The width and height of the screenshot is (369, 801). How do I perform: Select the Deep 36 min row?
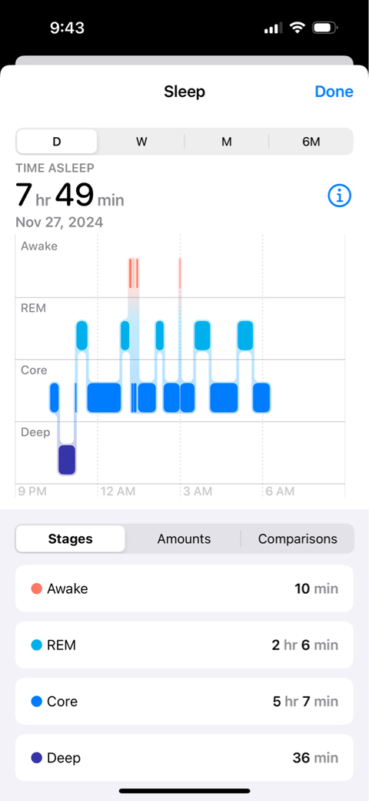point(184,758)
